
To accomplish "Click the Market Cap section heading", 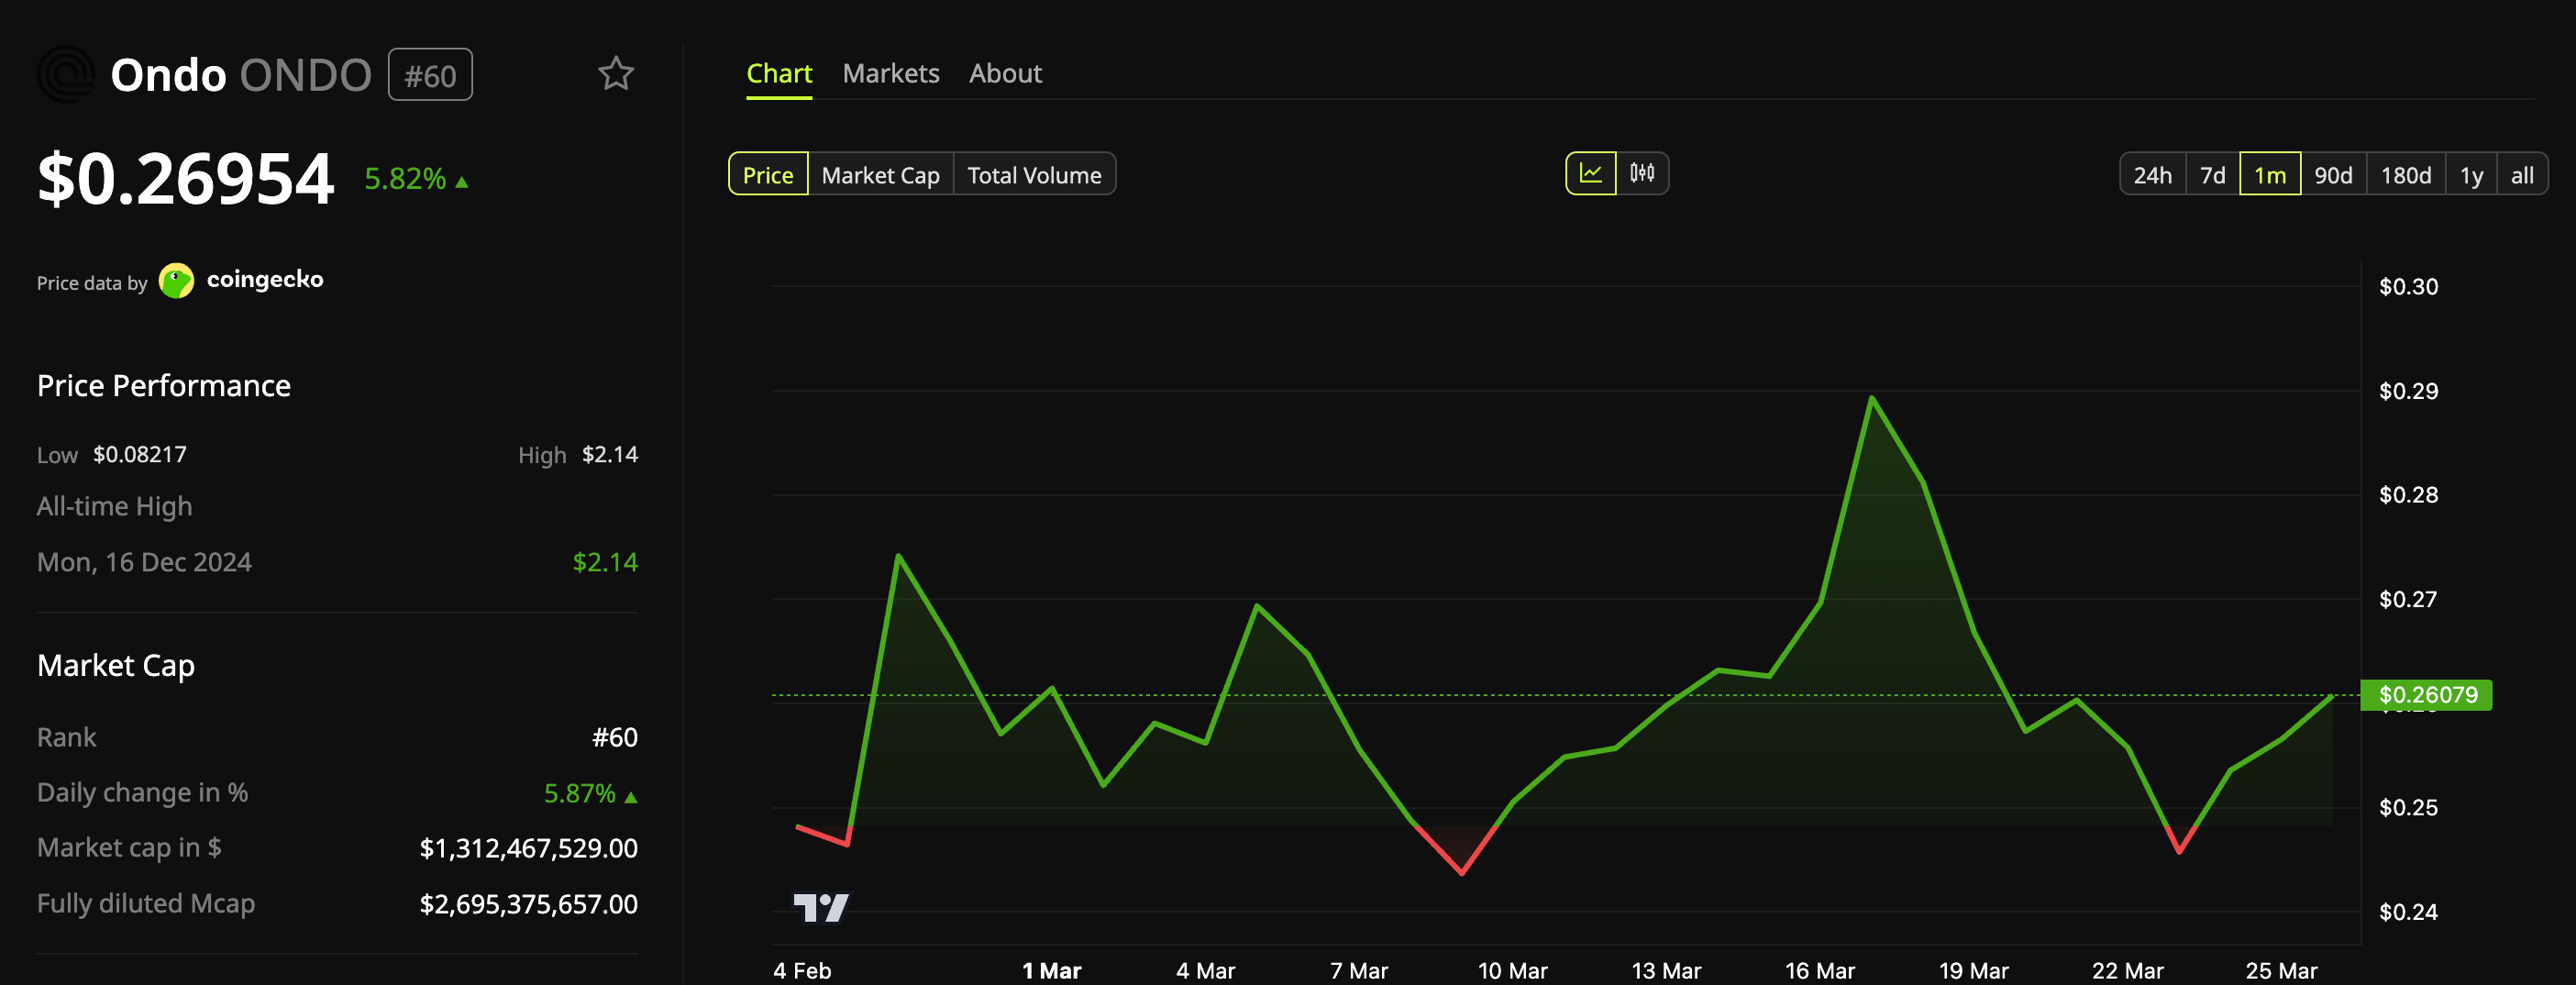I will click(x=116, y=666).
